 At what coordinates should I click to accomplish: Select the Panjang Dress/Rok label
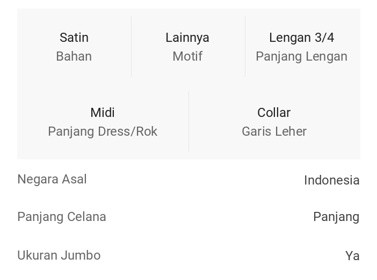(x=103, y=131)
